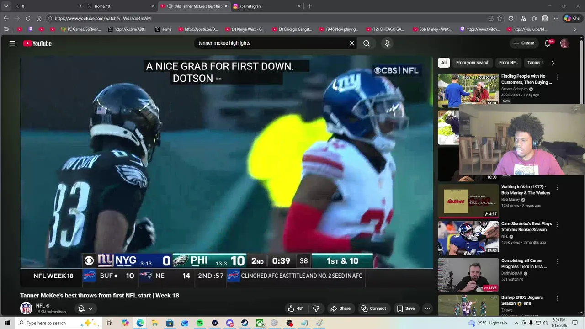This screenshot has width=585, height=329.
Task: Clear the YouTube search box text
Action: coord(352,43)
